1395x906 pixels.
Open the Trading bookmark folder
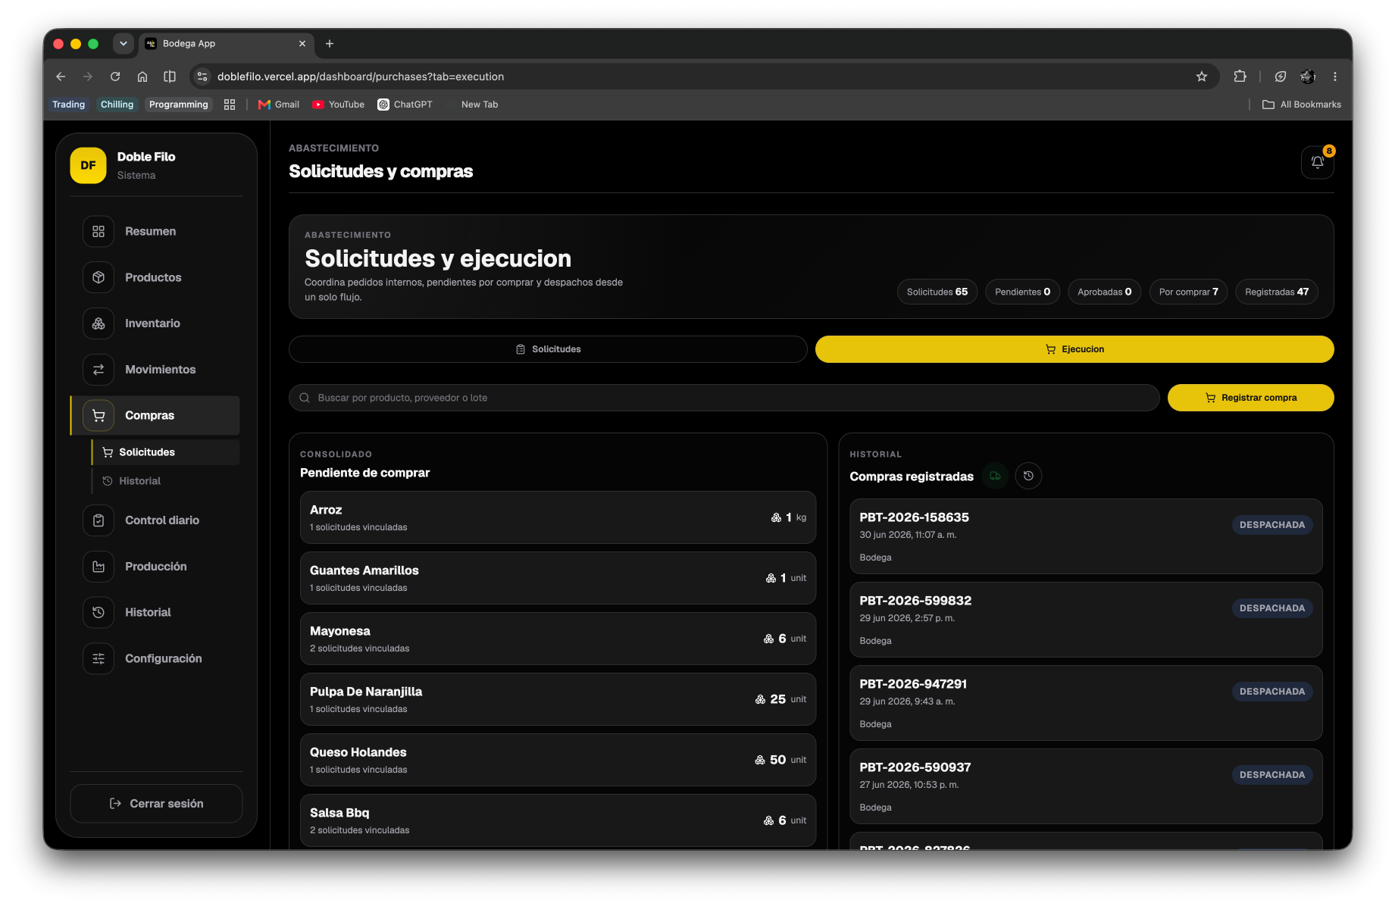tap(68, 105)
